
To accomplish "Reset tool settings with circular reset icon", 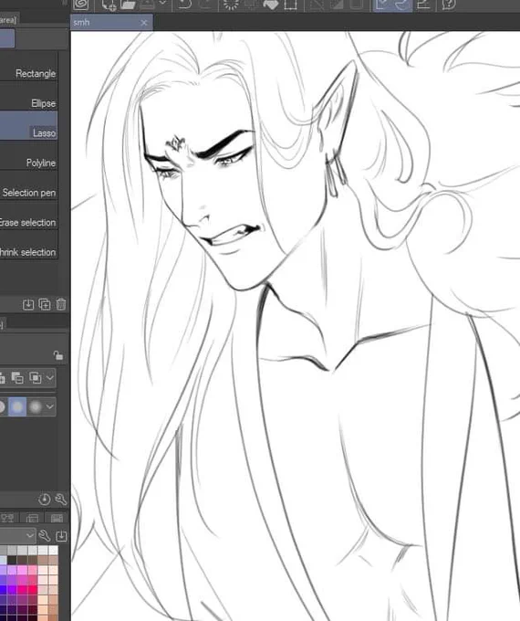I will [45, 499].
